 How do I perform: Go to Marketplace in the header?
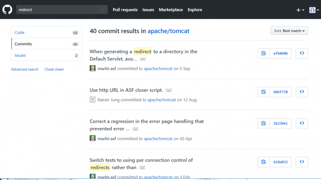(171, 10)
